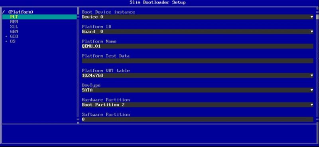This screenshot has width=319, height=147.
Task: Open the Platform ID dropdown
Action: [197, 32]
